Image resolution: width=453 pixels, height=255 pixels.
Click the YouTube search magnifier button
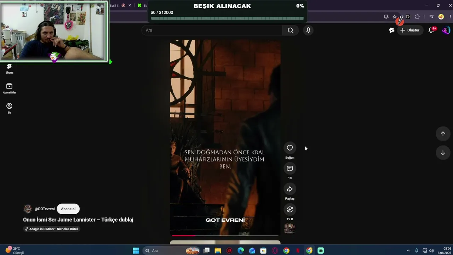291,30
